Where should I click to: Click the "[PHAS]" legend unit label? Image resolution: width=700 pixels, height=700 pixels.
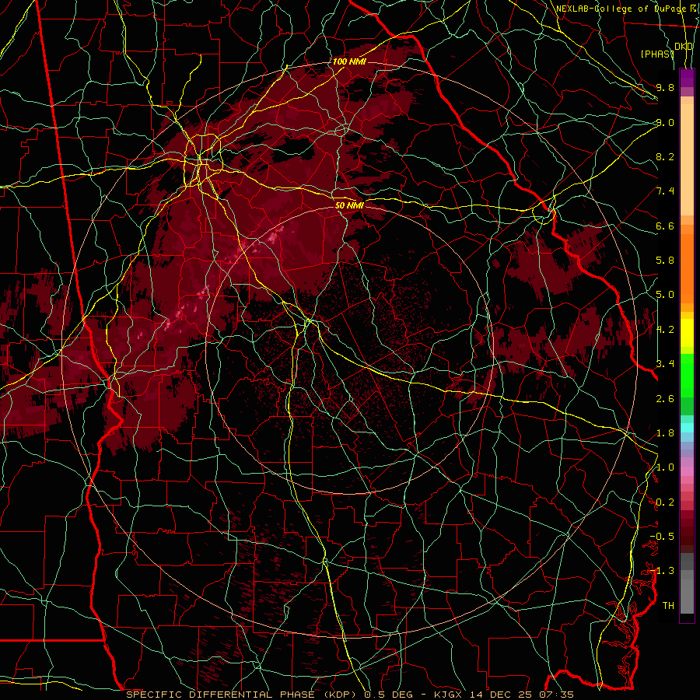(x=657, y=54)
